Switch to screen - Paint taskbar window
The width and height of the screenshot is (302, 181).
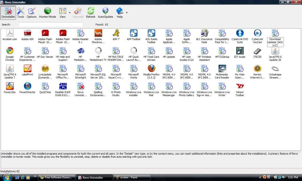coord(132,177)
